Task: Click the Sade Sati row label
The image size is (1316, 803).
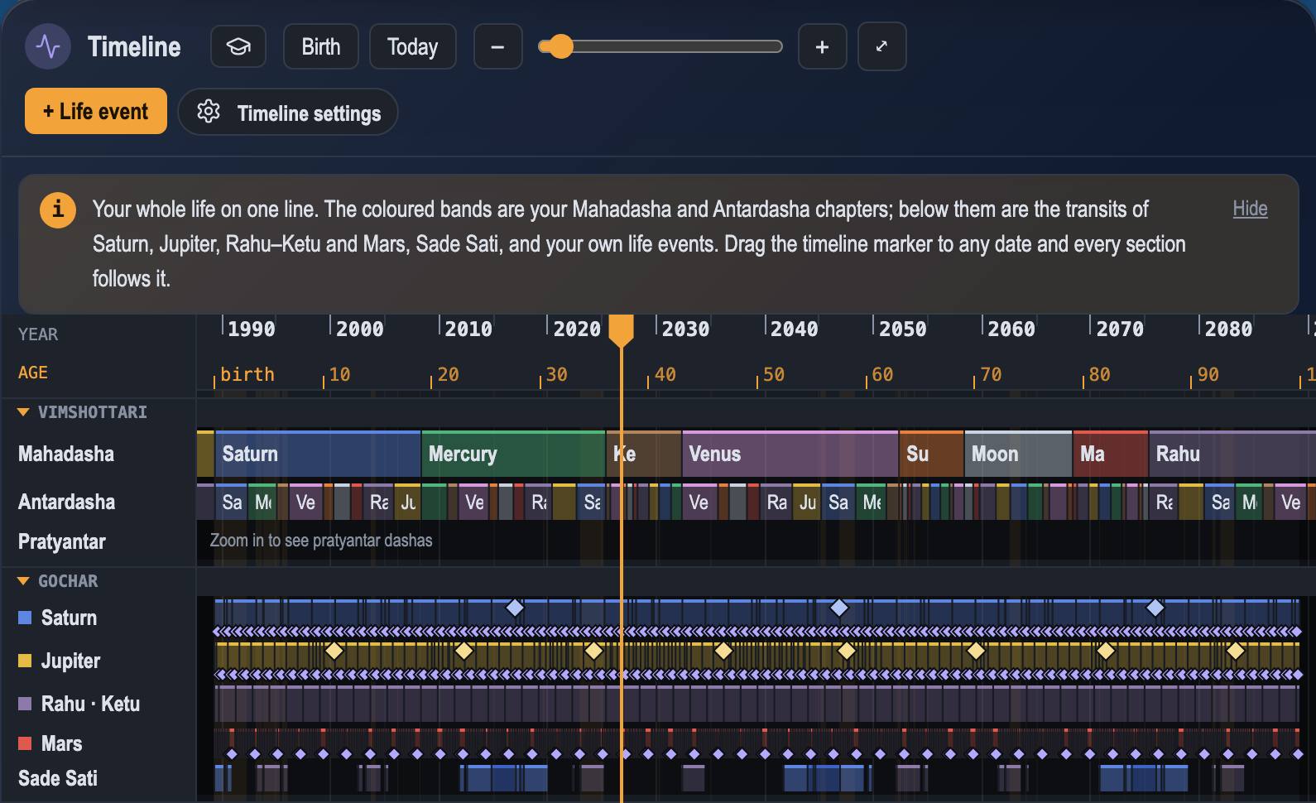Action: pyautogui.click(x=58, y=778)
